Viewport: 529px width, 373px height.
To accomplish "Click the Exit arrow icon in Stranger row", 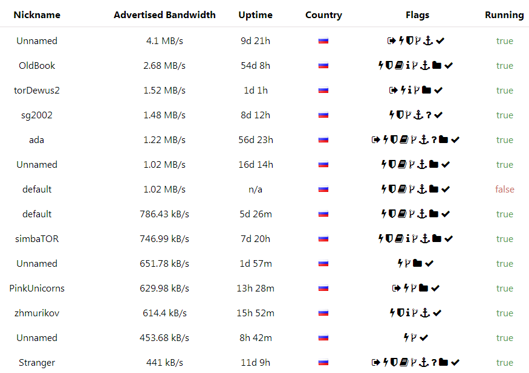I will pos(376,363).
